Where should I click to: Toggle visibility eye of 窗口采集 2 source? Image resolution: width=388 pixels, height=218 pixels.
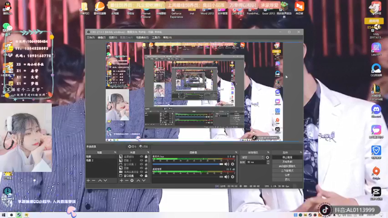(142, 164)
